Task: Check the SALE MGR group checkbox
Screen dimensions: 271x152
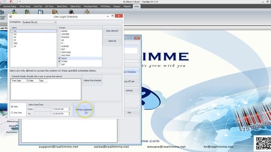Action: (x=59, y=55)
